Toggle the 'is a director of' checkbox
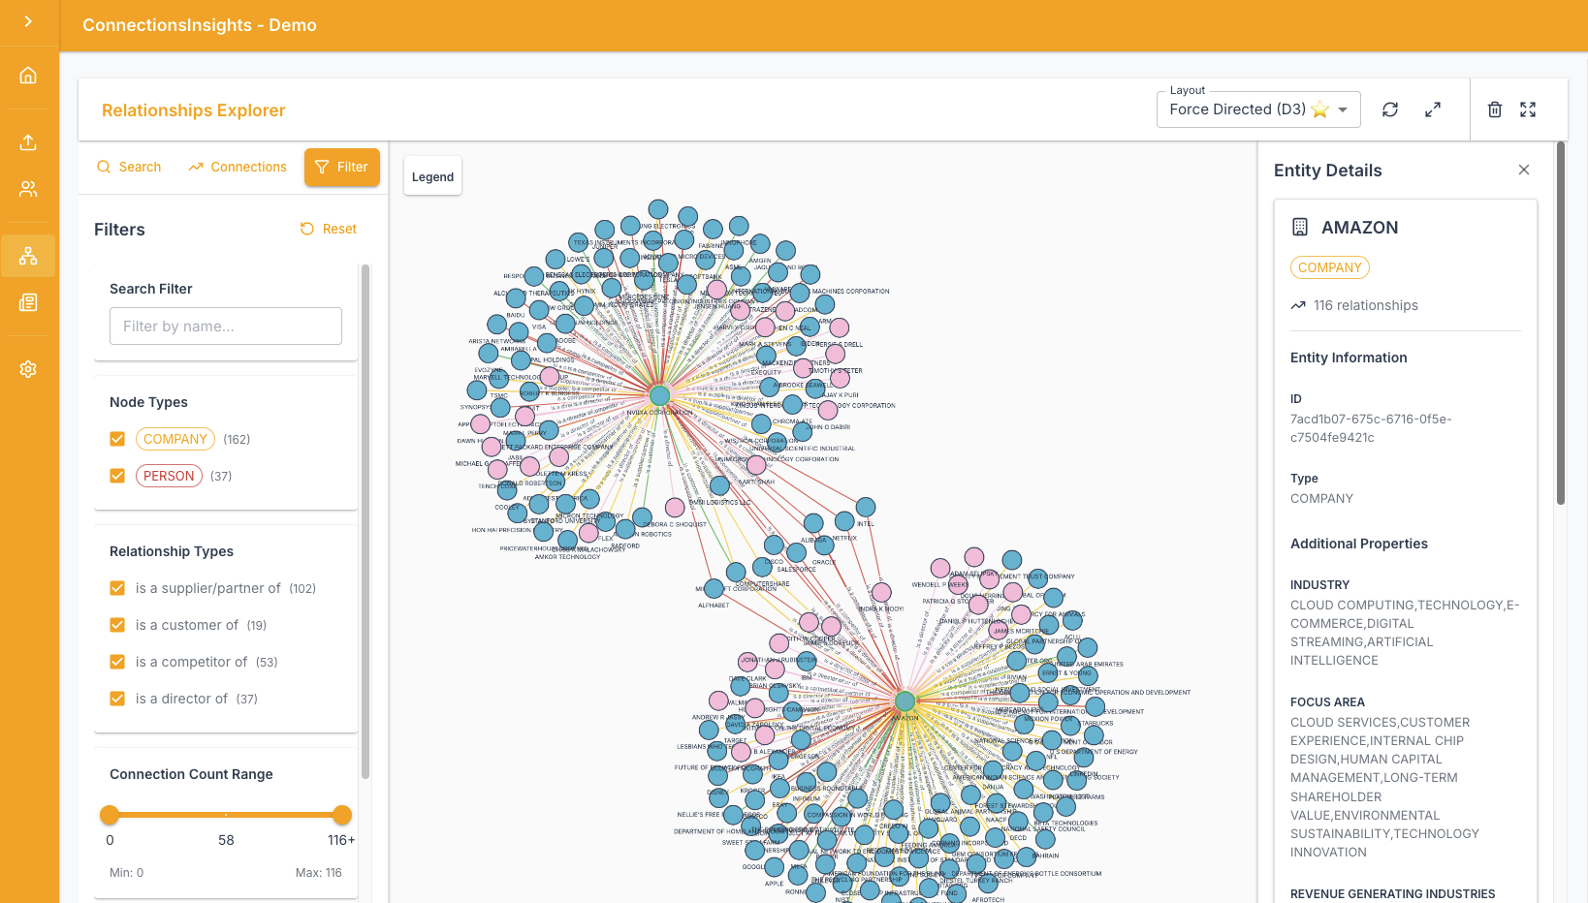 [x=117, y=699]
